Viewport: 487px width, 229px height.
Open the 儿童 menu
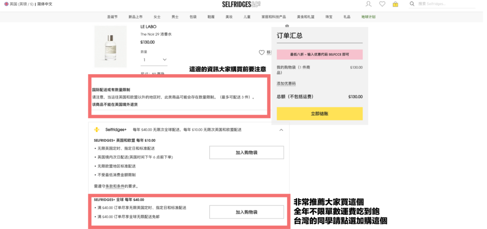[247, 17]
